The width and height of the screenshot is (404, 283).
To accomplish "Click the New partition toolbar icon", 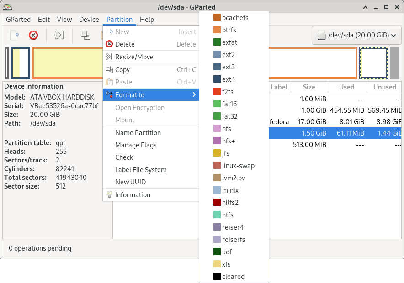I will pyautogui.click(x=15, y=35).
